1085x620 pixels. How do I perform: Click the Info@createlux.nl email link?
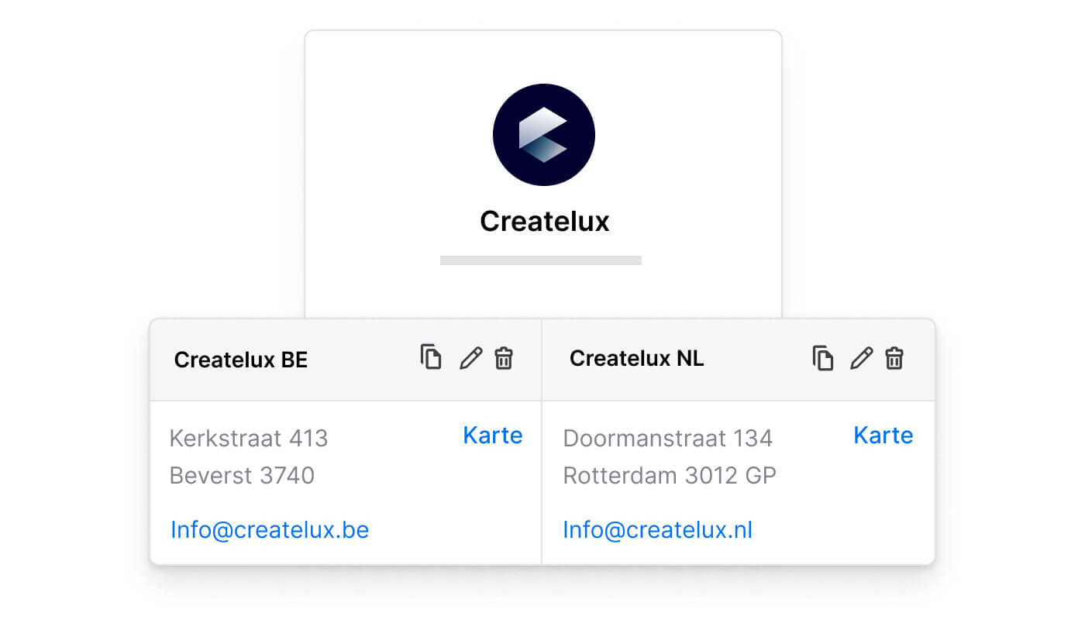(x=657, y=530)
